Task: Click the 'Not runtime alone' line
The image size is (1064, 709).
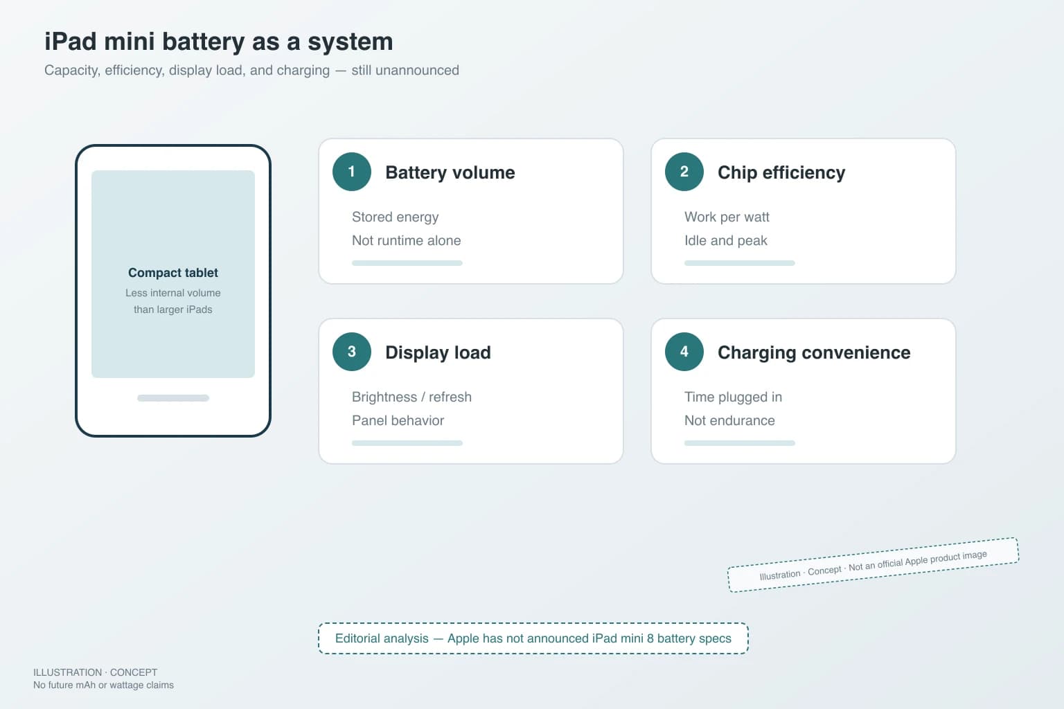Action: click(x=407, y=240)
